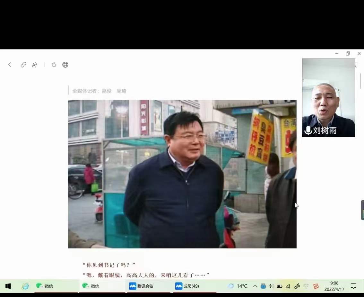
Task: Launch Internet Explorer from taskbar
Action: pyautogui.click(x=25, y=286)
